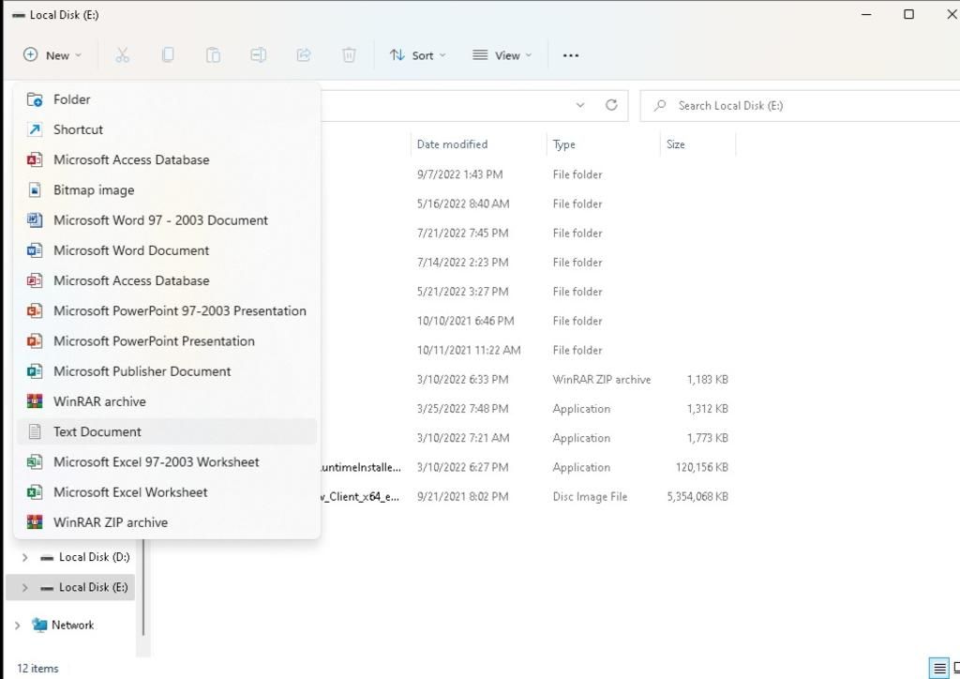Click the Type column header
Image resolution: width=960 pixels, height=679 pixels.
(x=603, y=144)
